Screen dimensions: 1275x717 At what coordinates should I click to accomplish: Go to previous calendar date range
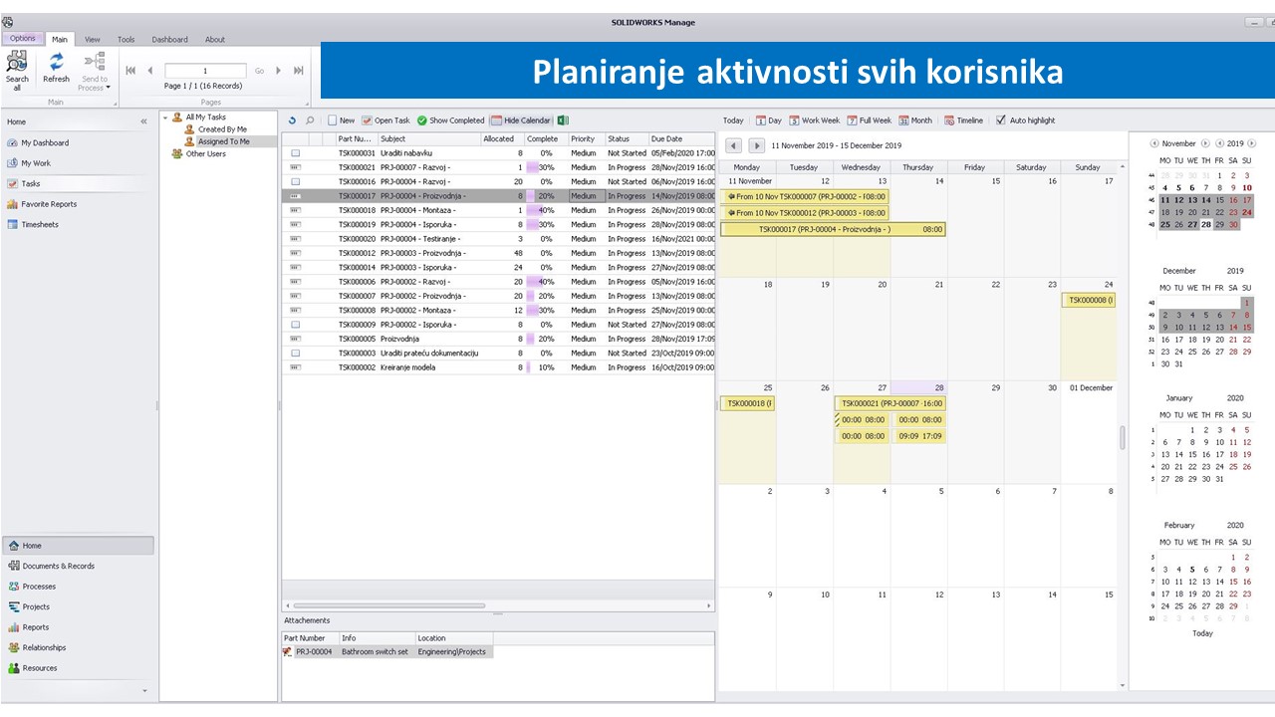click(x=733, y=145)
